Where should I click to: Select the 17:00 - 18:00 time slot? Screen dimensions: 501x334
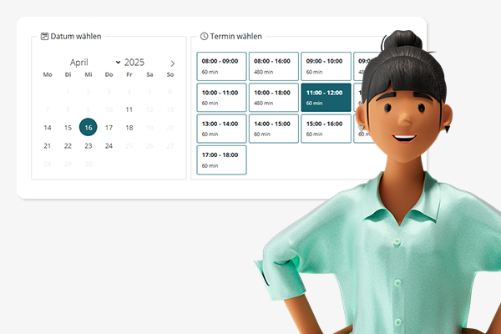tap(222, 159)
